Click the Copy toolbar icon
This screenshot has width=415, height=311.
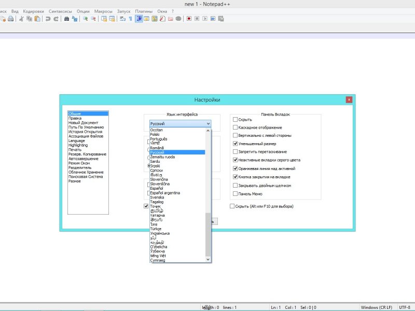coord(30,19)
